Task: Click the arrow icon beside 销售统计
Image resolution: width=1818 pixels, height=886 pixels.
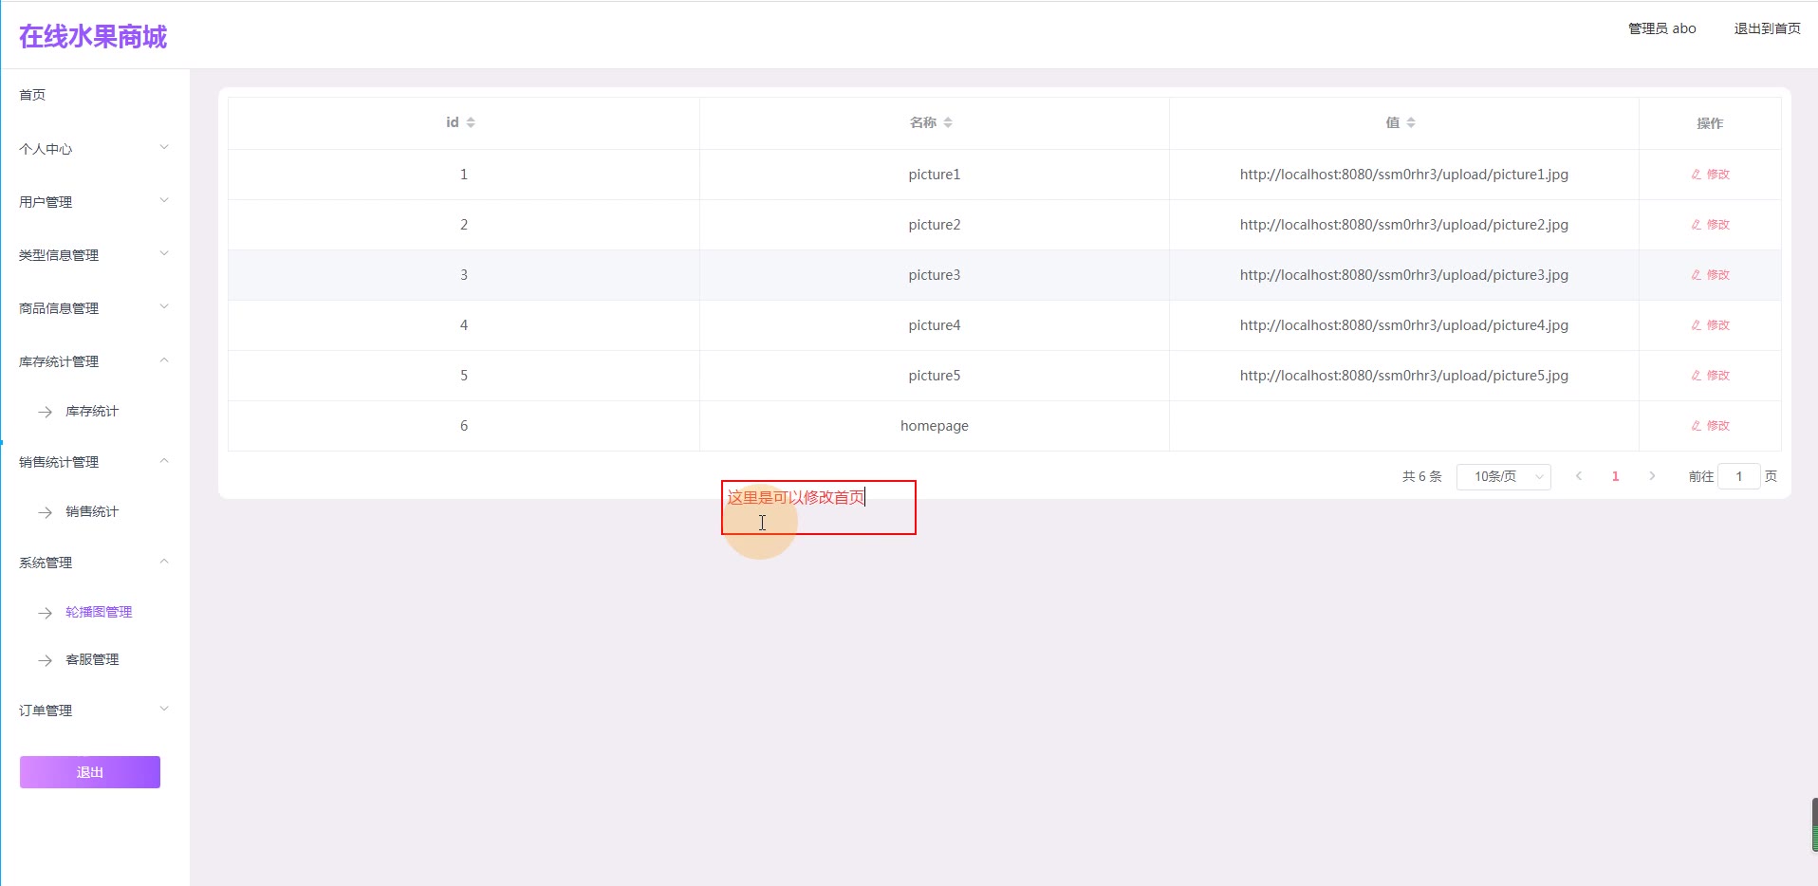Action: coord(45,512)
